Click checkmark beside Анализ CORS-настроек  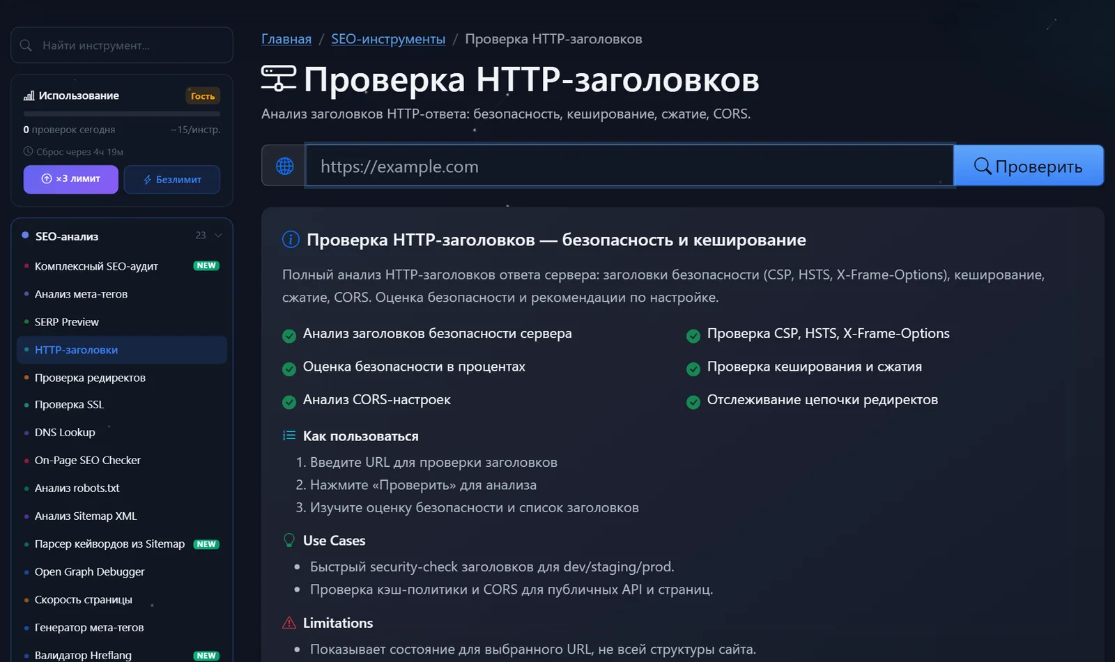point(289,402)
